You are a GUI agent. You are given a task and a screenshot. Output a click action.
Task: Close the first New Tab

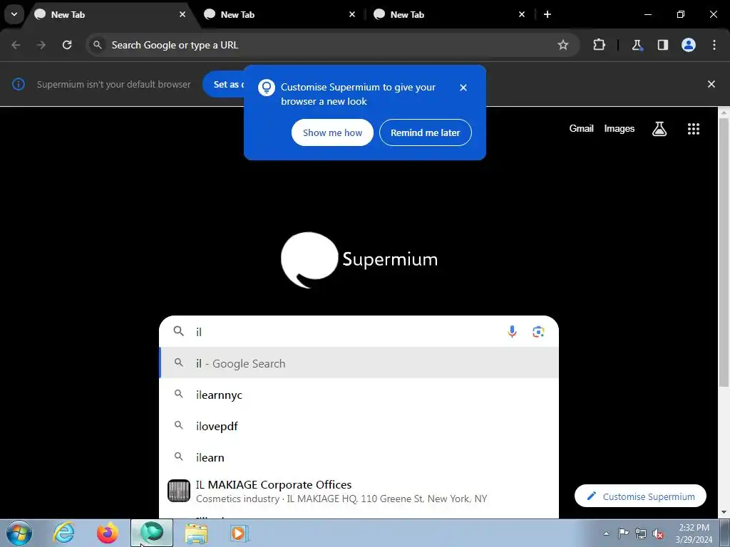[182, 14]
